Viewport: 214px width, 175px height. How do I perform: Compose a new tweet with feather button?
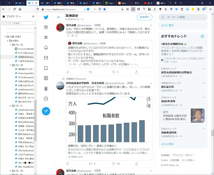[x=46, y=111]
